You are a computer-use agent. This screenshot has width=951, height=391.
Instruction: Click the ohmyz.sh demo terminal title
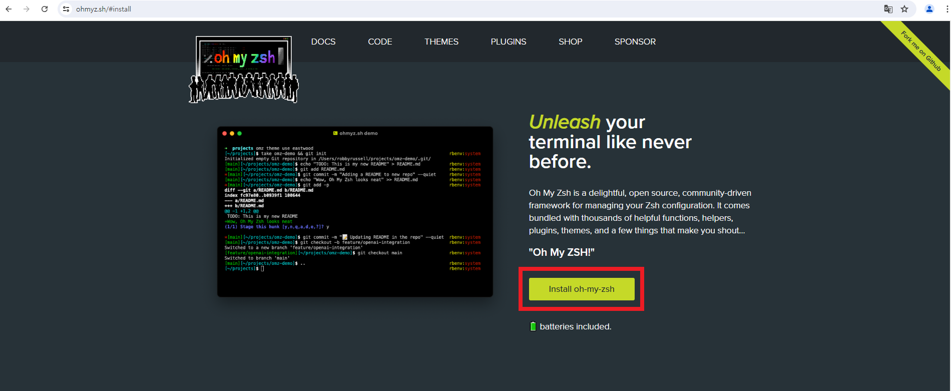355,133
